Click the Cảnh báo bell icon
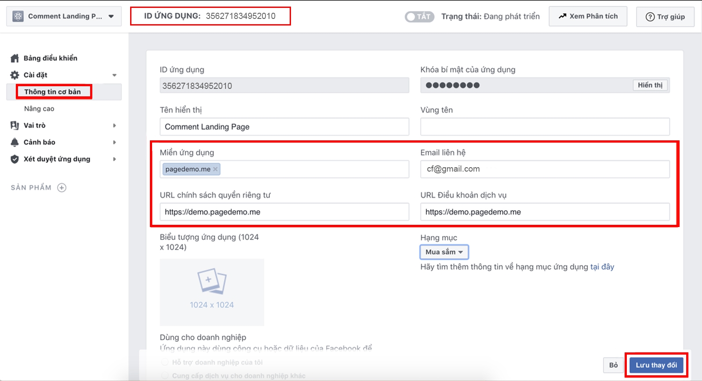 15,142
